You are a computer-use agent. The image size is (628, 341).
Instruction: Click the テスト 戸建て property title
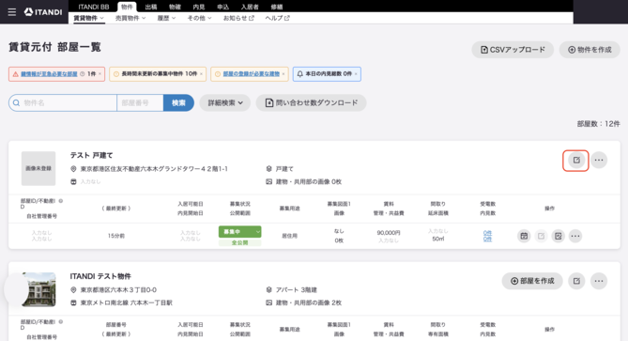click(92, 155)
